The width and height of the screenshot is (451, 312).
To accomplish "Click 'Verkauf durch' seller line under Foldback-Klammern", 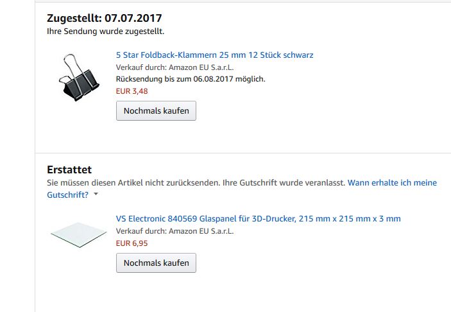I will point(174,67).
